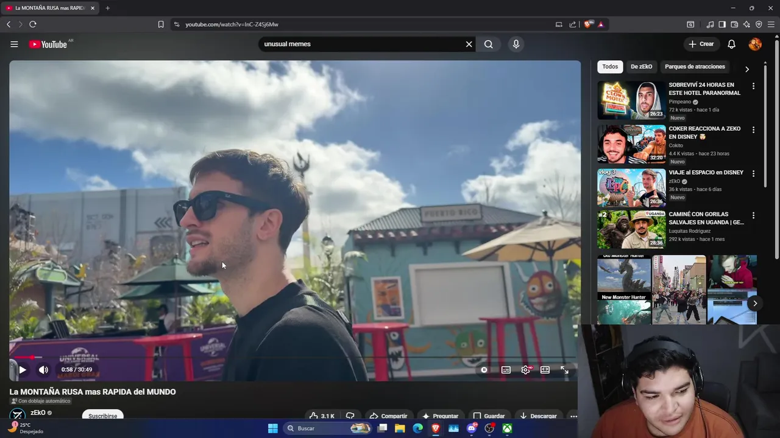The image size is (780, 438).
Task: Open Windows Start menu
Action: [x=273, y=428]
